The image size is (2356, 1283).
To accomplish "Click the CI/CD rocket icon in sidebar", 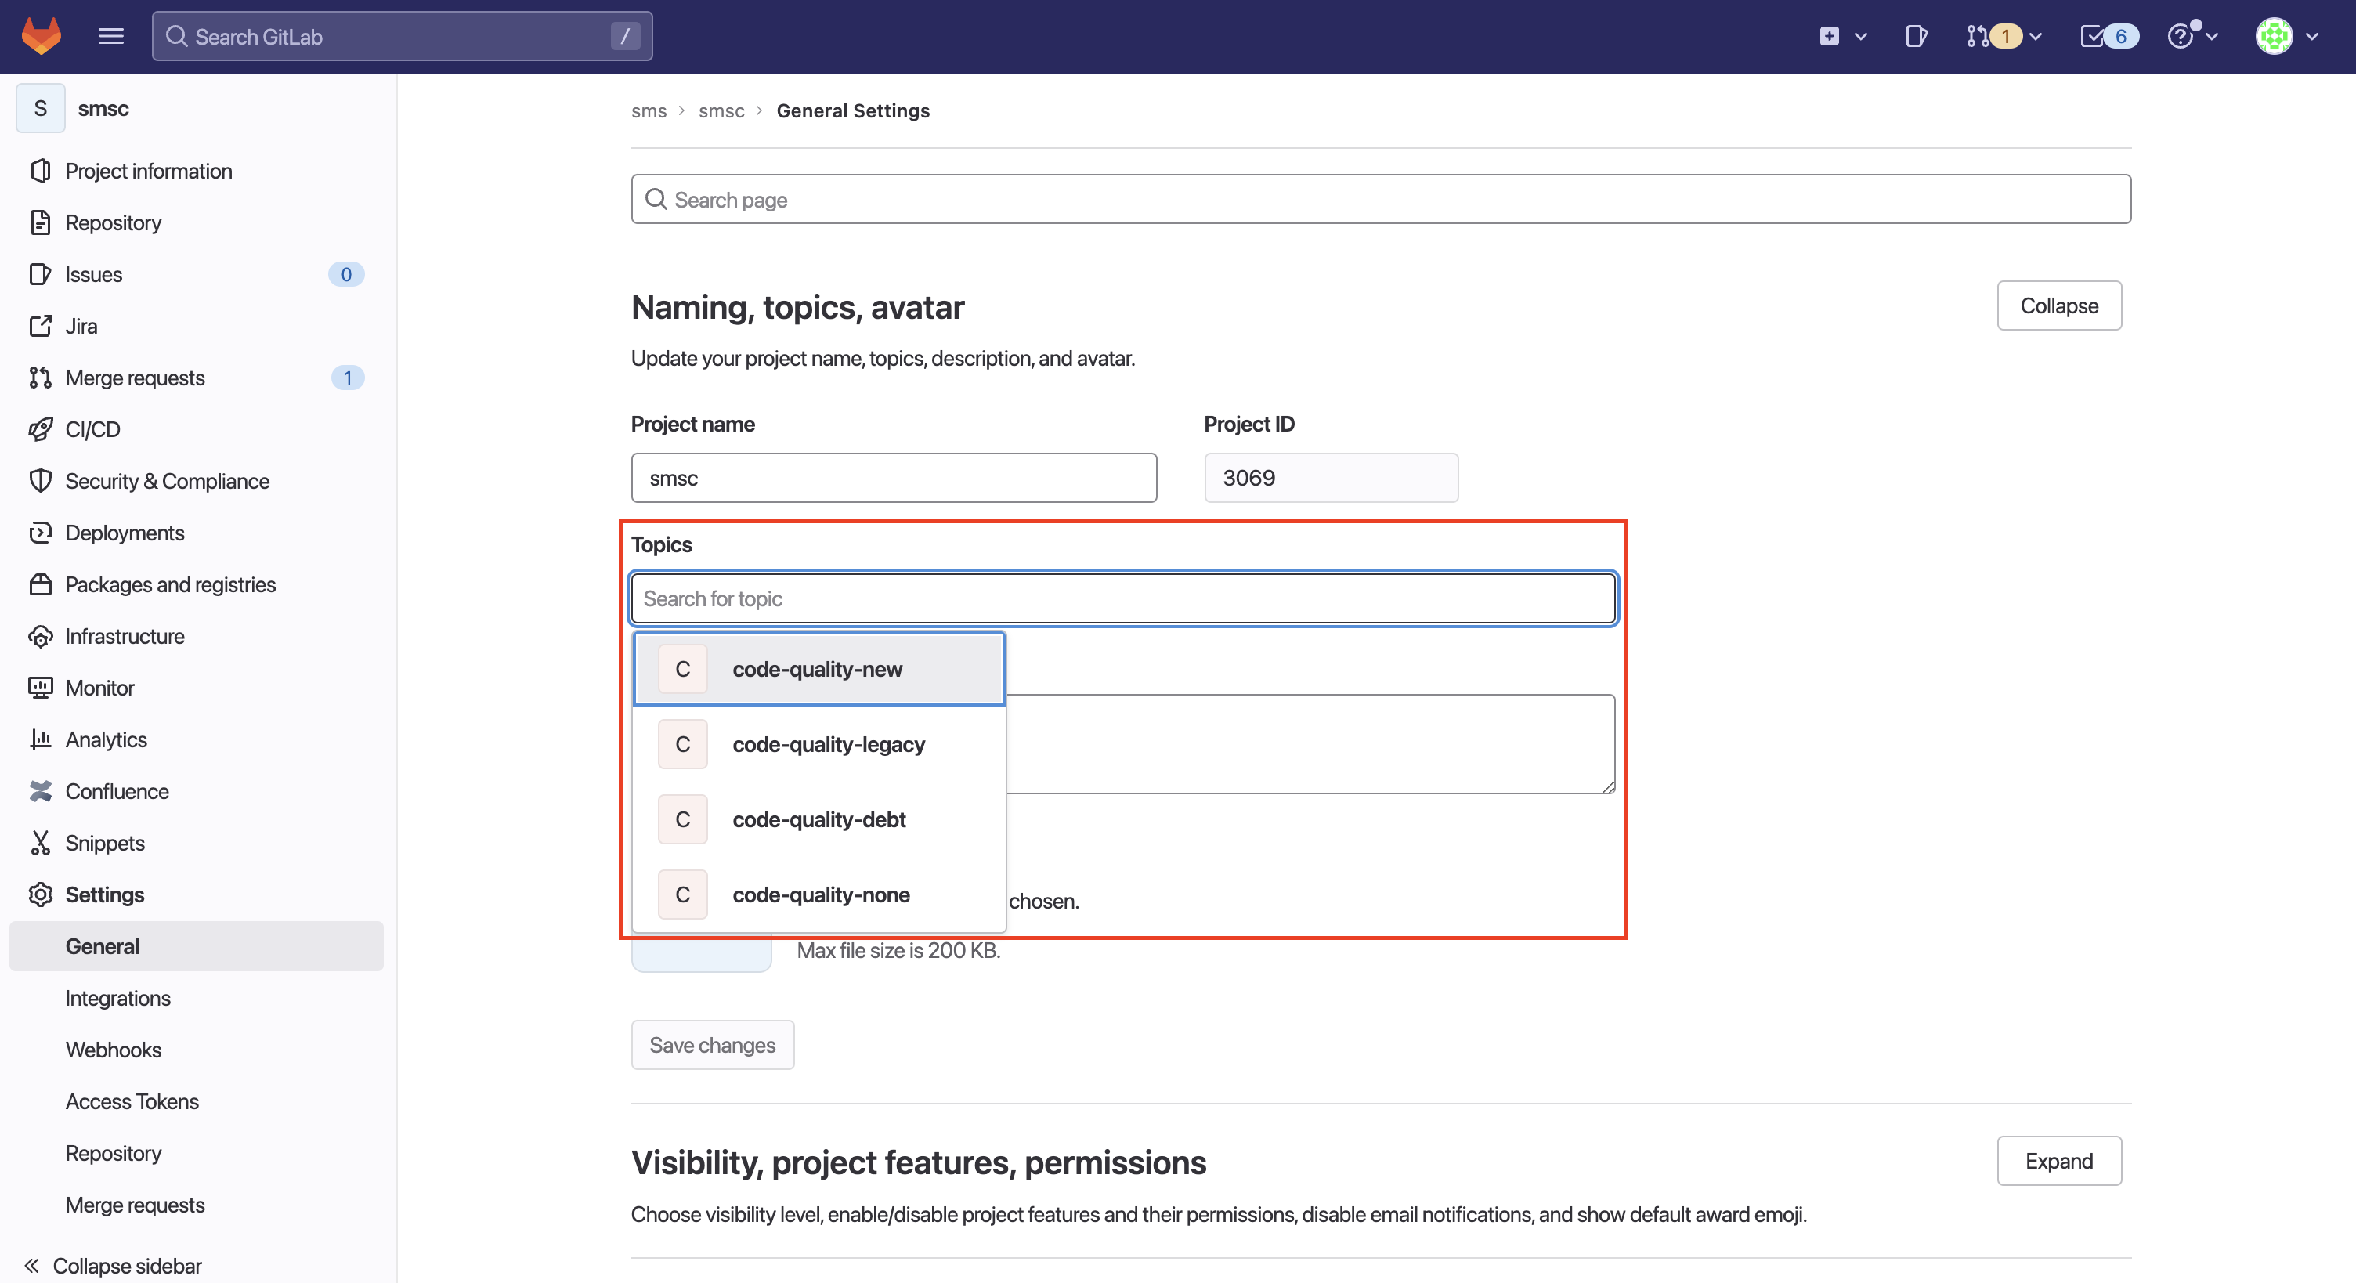I will [x=40, y=429].
